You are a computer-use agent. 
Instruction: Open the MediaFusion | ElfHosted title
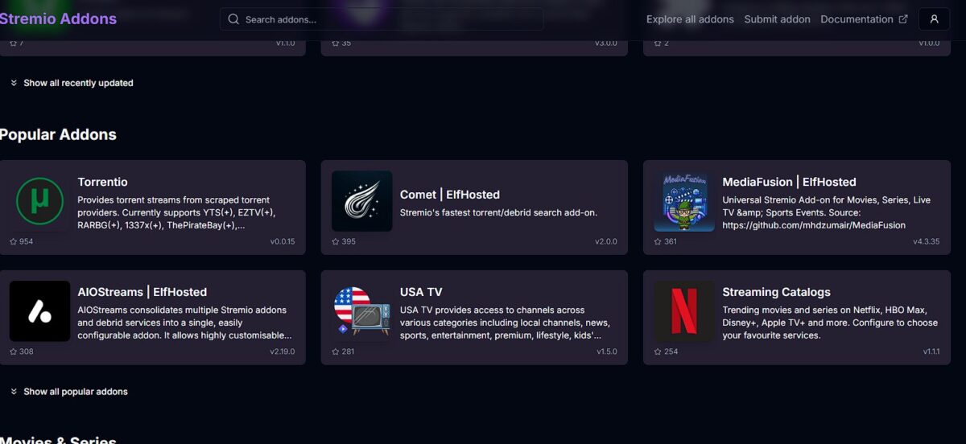tap(789, 182)
